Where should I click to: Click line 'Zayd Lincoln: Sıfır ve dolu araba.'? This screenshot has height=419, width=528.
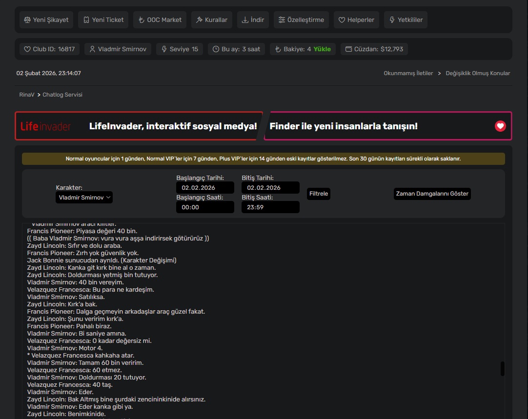click(x=75, y=246)
